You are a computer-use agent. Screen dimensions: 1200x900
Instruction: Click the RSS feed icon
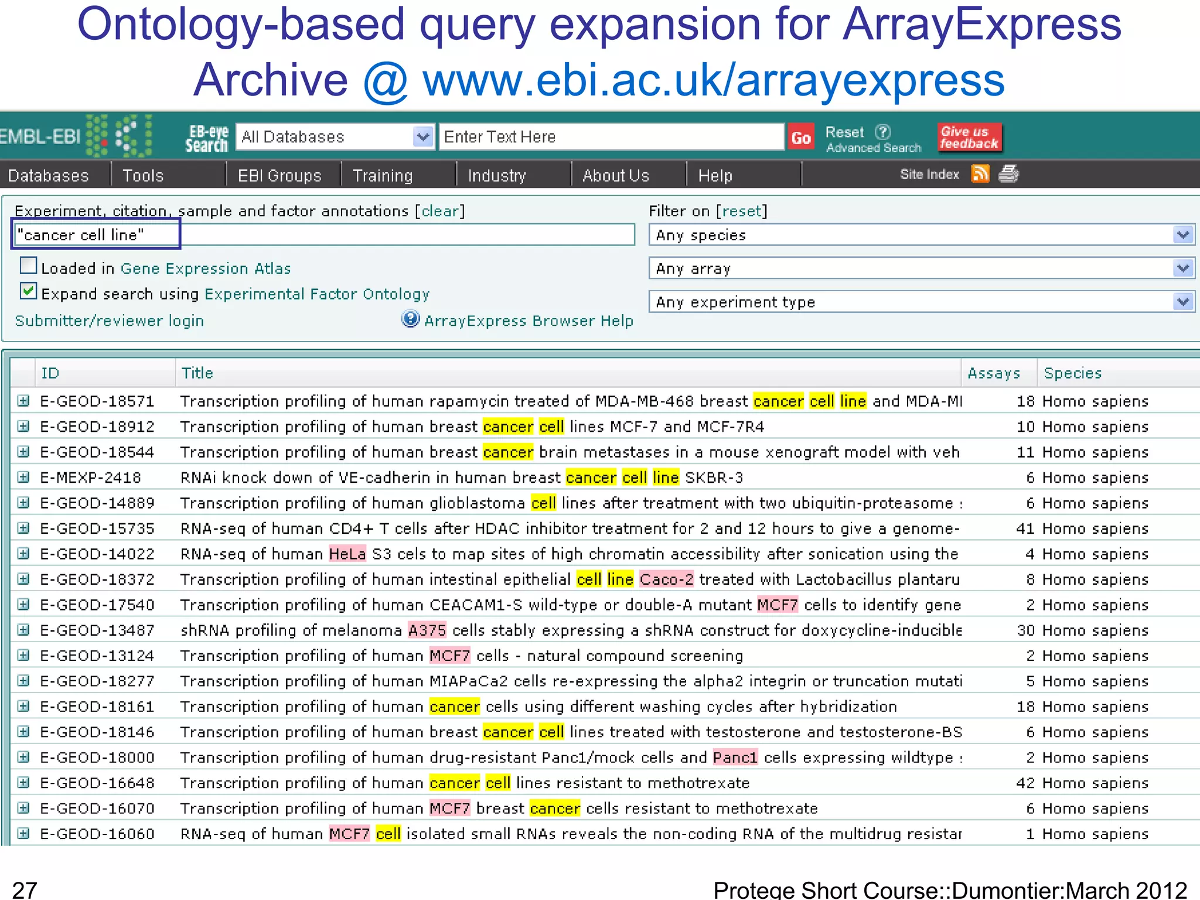pyautogui.click(x=980, y=174)
